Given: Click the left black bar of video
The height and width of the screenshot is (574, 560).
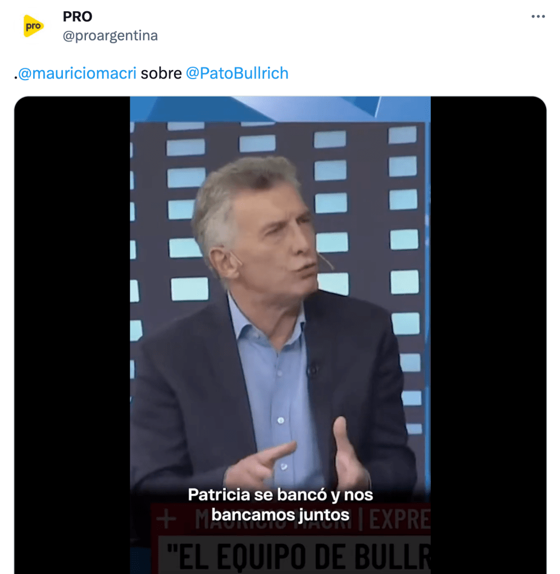Looking at the screenshot, I should [x=72, y=335].
